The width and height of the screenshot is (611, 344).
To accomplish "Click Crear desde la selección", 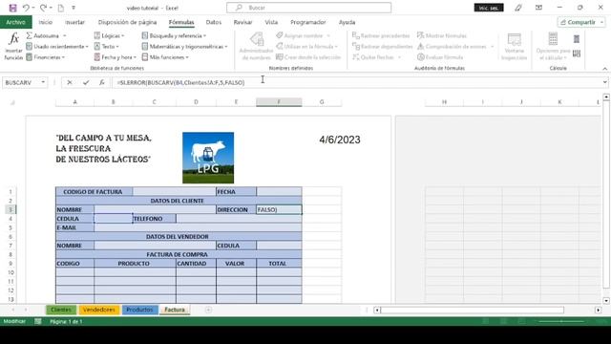I will (x=308, y=57).
